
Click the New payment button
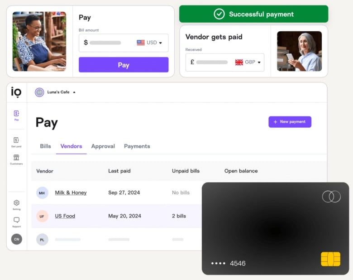coord(290,122)
